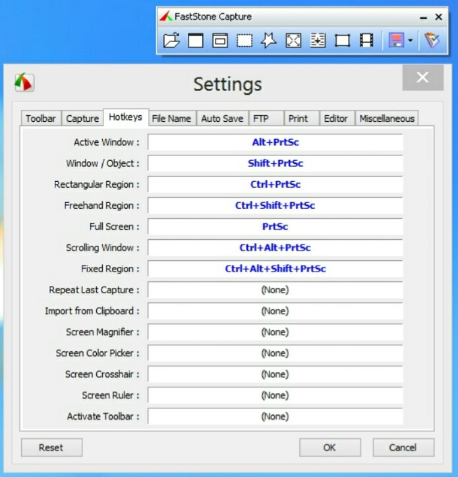Click Repeat Last Capture hotkey field
This screenshot has width=458, height=477.
click(x=275, y=290)
